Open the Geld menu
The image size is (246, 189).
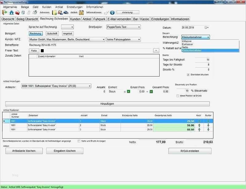click(35, 7)
